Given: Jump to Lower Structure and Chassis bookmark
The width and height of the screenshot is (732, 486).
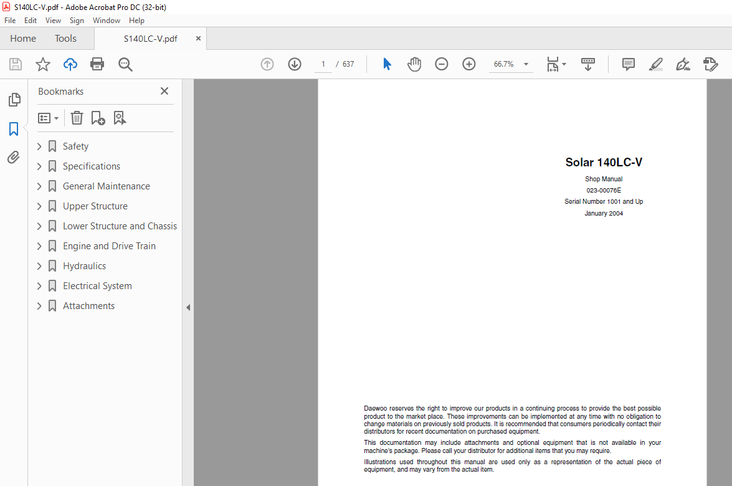Looking at the screenshot, I should (x=120, y=226).
